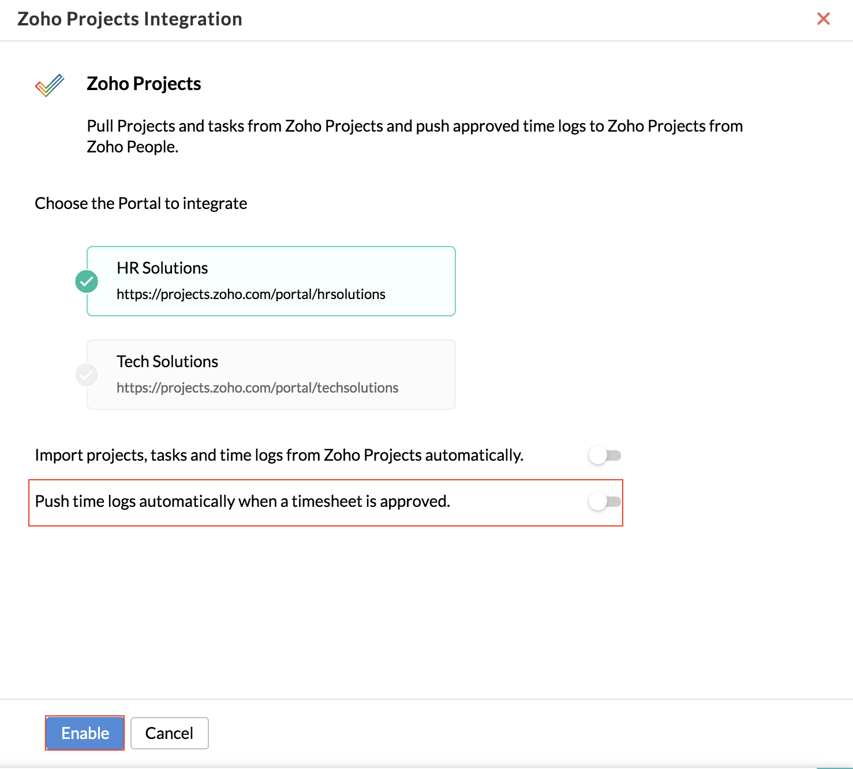Toggle automatic import of projects and tasks
The height and width of the screenshot is (769, 853).
(x=605, y=456)
